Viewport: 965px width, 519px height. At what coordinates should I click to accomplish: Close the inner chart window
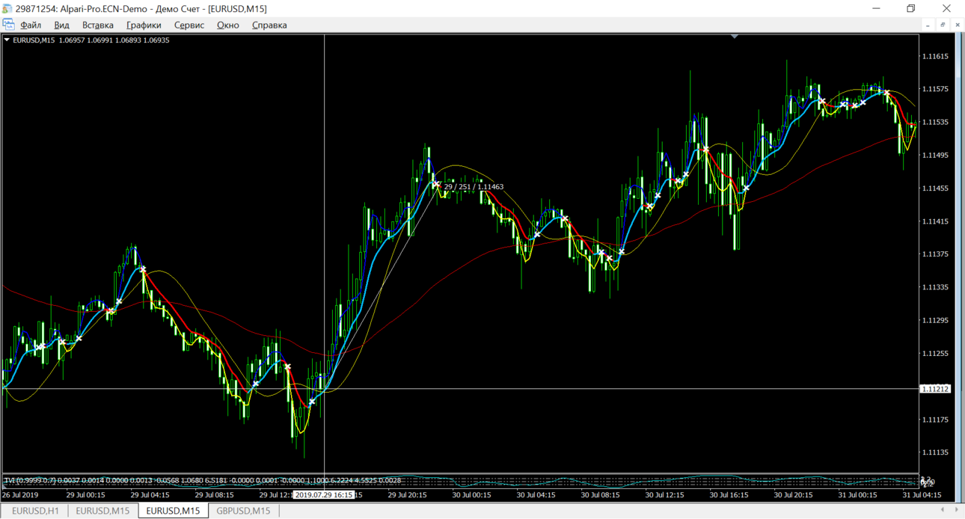[958, 25]
